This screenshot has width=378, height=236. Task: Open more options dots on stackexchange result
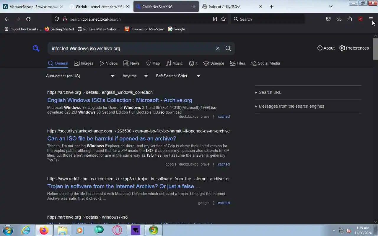tap(214, 164)
